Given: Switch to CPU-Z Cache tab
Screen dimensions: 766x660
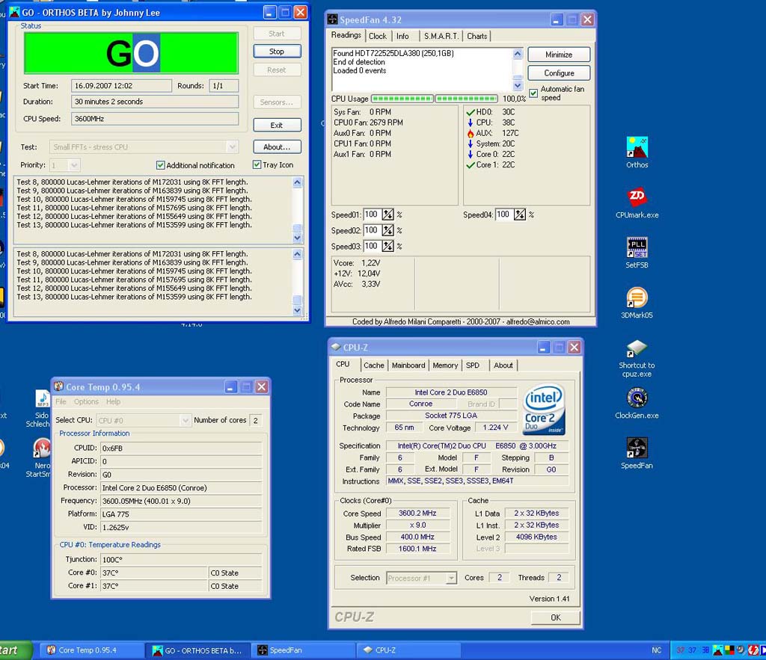Looking at the screenshot, I should point(374,366).
